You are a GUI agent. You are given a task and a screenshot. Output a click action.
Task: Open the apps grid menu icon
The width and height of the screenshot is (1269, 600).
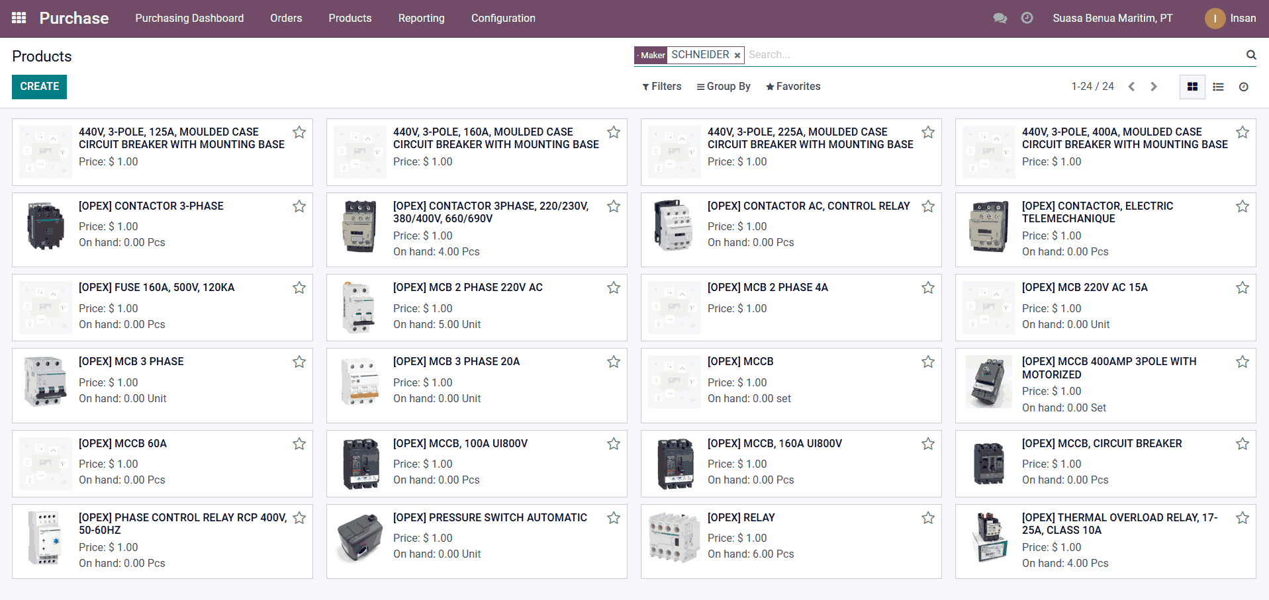point(19,18)
